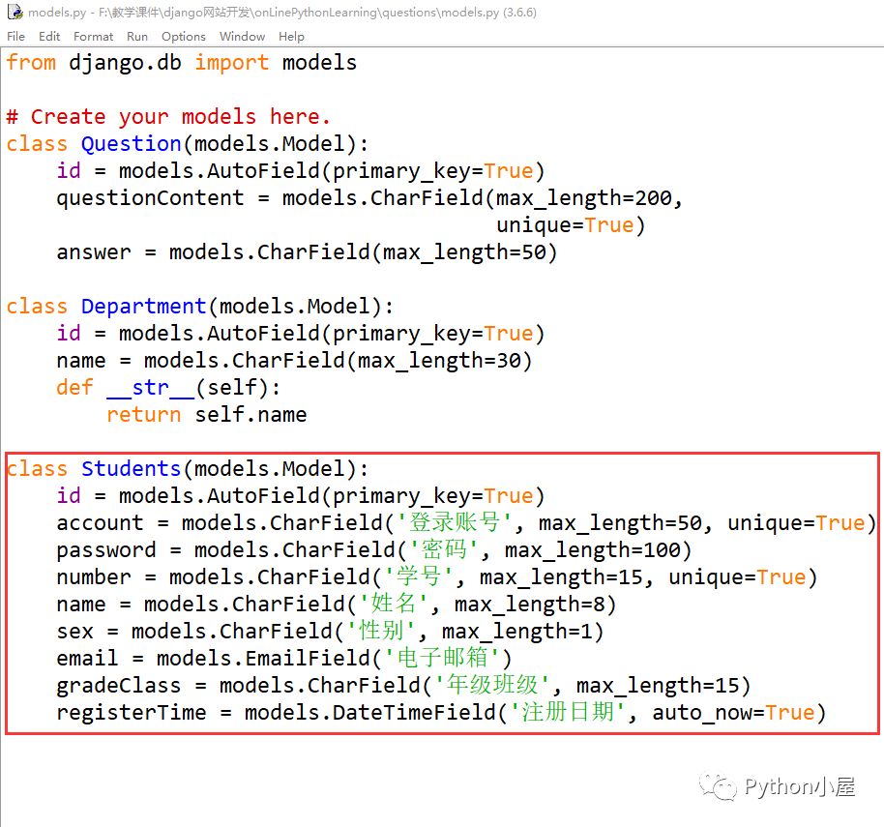
Task: Open the Options menu
Action: click(x=183, y=37)
